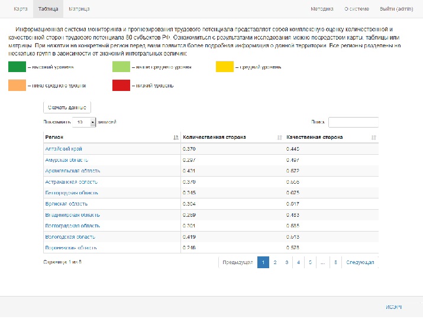This screenshot has height=319, width=423.
Task: Open the Карта tab
Action: tap(21, 9)
